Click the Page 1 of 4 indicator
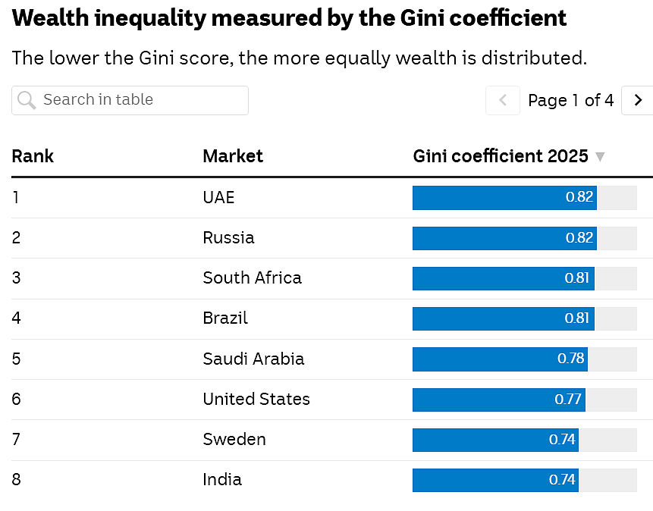Image resolution: width=653 pixels, height=511 pixels. pos(570,100)
